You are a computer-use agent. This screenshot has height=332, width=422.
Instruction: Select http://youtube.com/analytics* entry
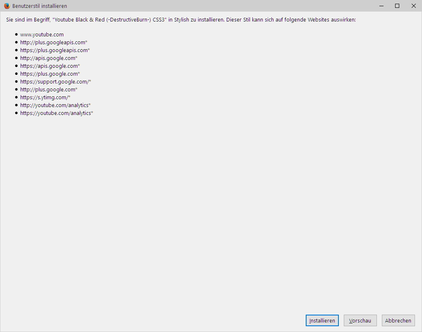click(55, 105)
